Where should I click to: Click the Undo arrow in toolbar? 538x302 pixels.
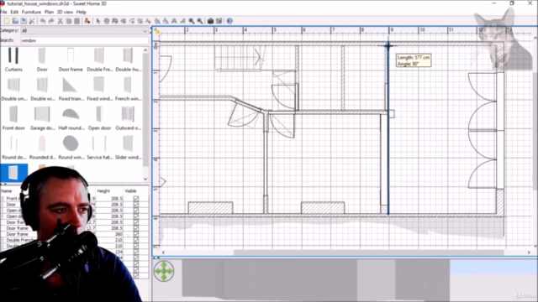pos(43,21)
